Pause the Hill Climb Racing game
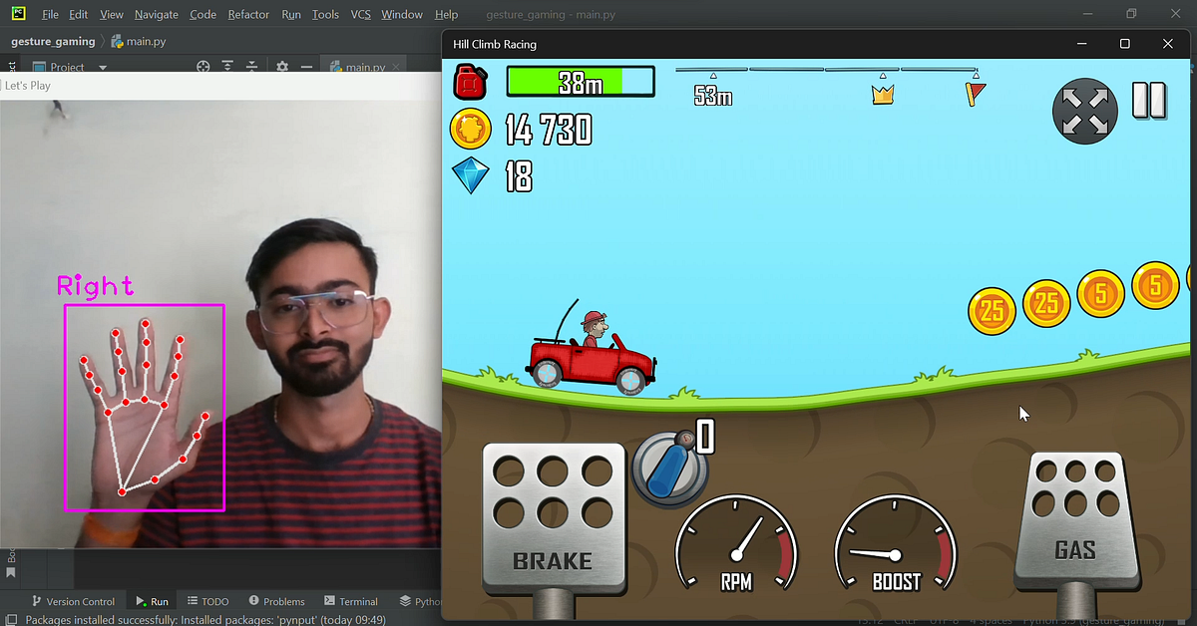 (1149, 101)
